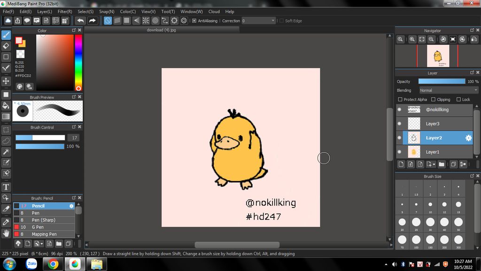This screenshot has height=271, width=481.
Task: Pick the Hand pan tool
Action: [x=6, y=233]
